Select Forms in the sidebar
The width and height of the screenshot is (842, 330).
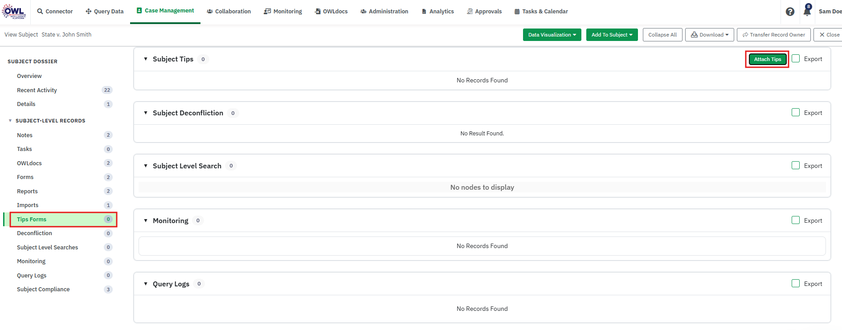coord(25,177)
